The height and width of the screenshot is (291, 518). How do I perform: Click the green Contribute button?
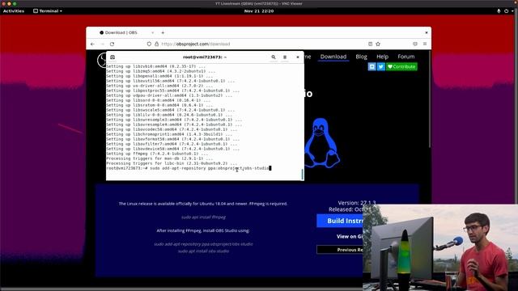point(401,66)
